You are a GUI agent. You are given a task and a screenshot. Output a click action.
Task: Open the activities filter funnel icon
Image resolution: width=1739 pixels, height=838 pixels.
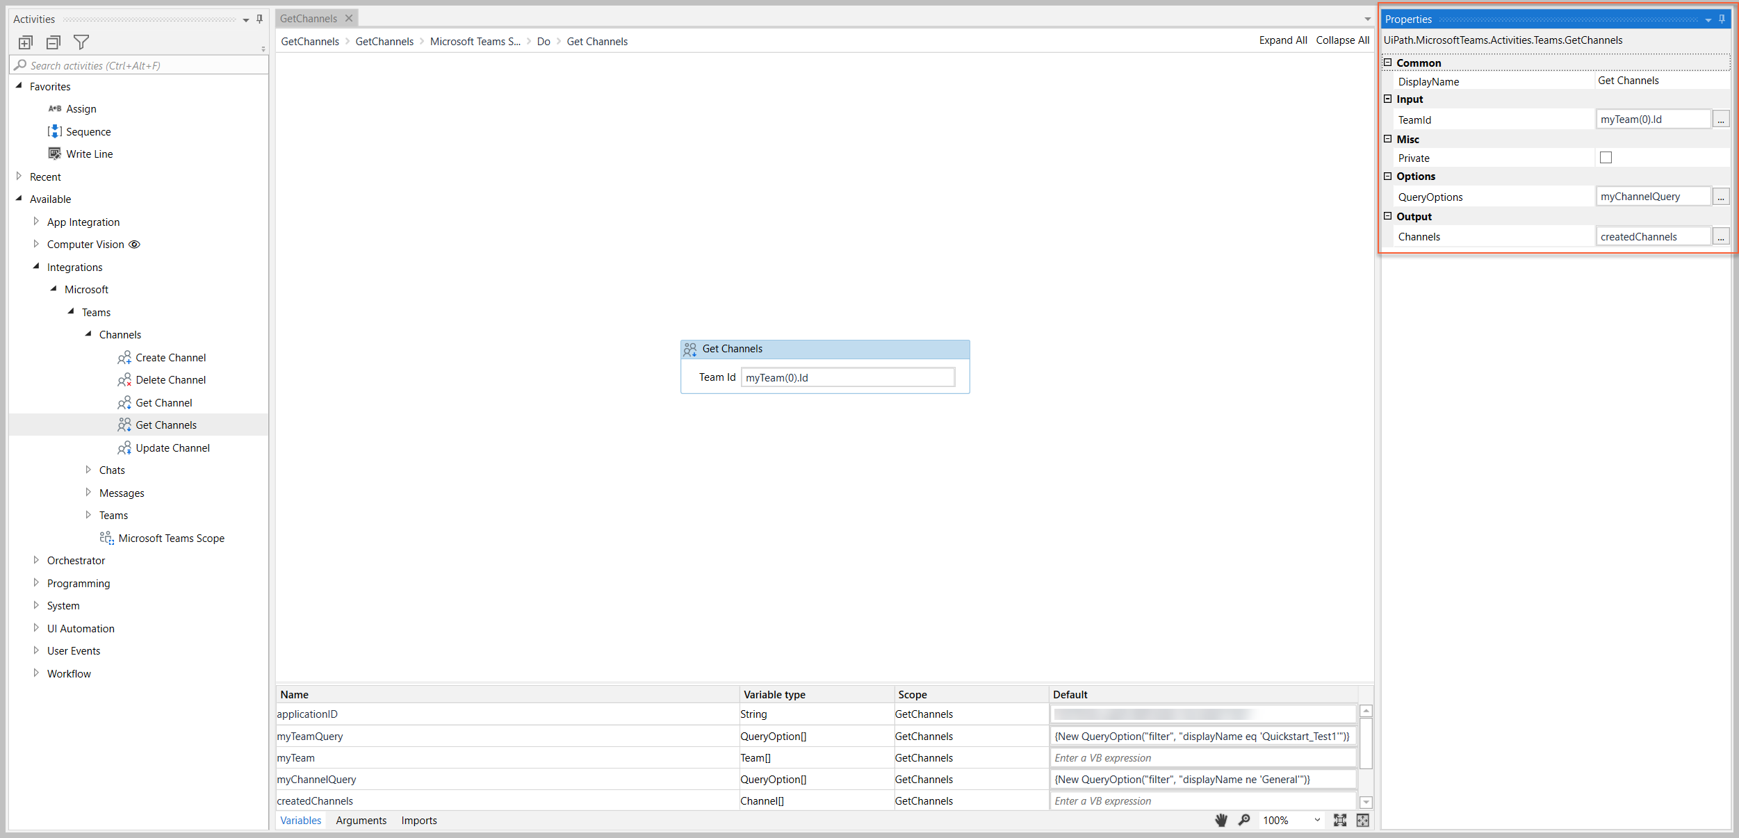point(81,43)
